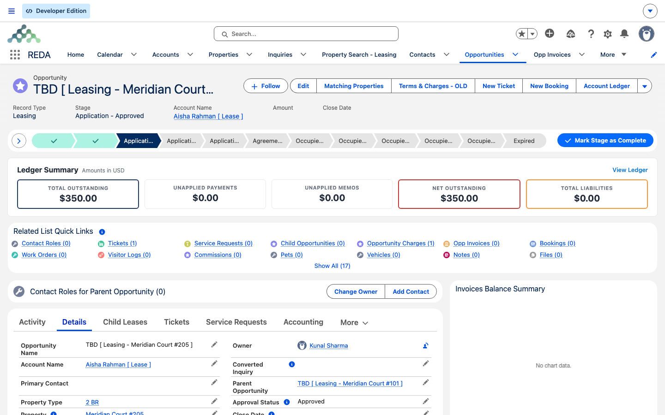Change owner icon beside Kunal Sharma

click(426, 345)
